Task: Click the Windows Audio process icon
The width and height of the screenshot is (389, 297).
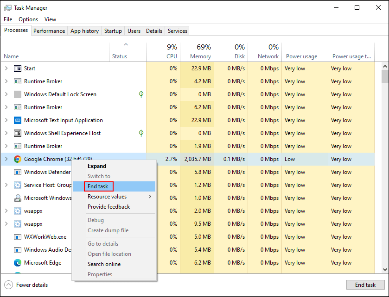Action: pos(18,250)
